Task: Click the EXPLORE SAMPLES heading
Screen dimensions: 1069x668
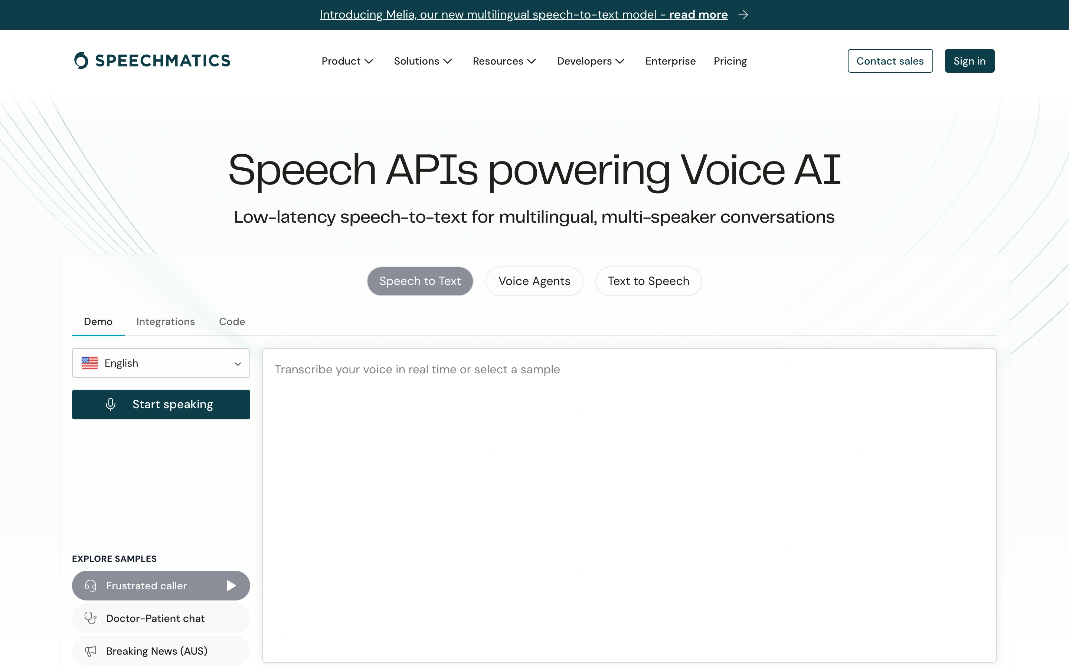Action: [x=114, y=559]
